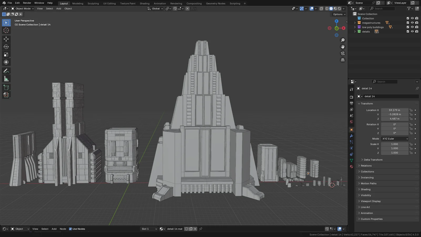Open the Render menu
Image resolution: width=421 pixels, height=237 pixels.
[27, 3]
